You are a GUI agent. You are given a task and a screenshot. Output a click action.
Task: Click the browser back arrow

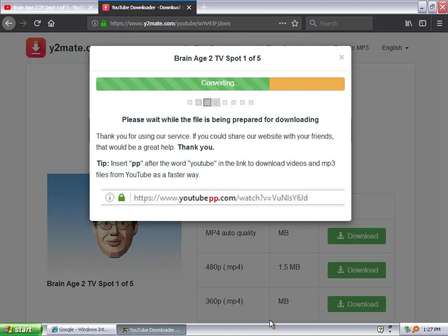click(x=9, y=23)
